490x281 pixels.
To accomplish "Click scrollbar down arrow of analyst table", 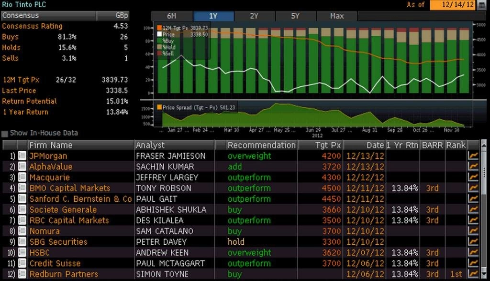I will [x=484, y=274].
